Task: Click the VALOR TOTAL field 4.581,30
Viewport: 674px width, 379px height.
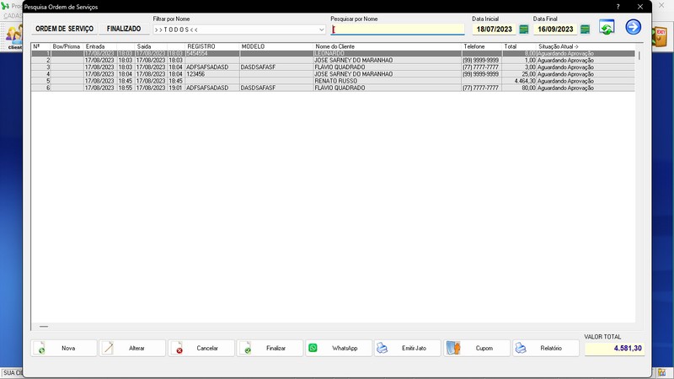Action: click(614, 348)
